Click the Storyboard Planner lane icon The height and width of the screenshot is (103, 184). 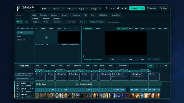pyautogui.click(x=17, y=75)
